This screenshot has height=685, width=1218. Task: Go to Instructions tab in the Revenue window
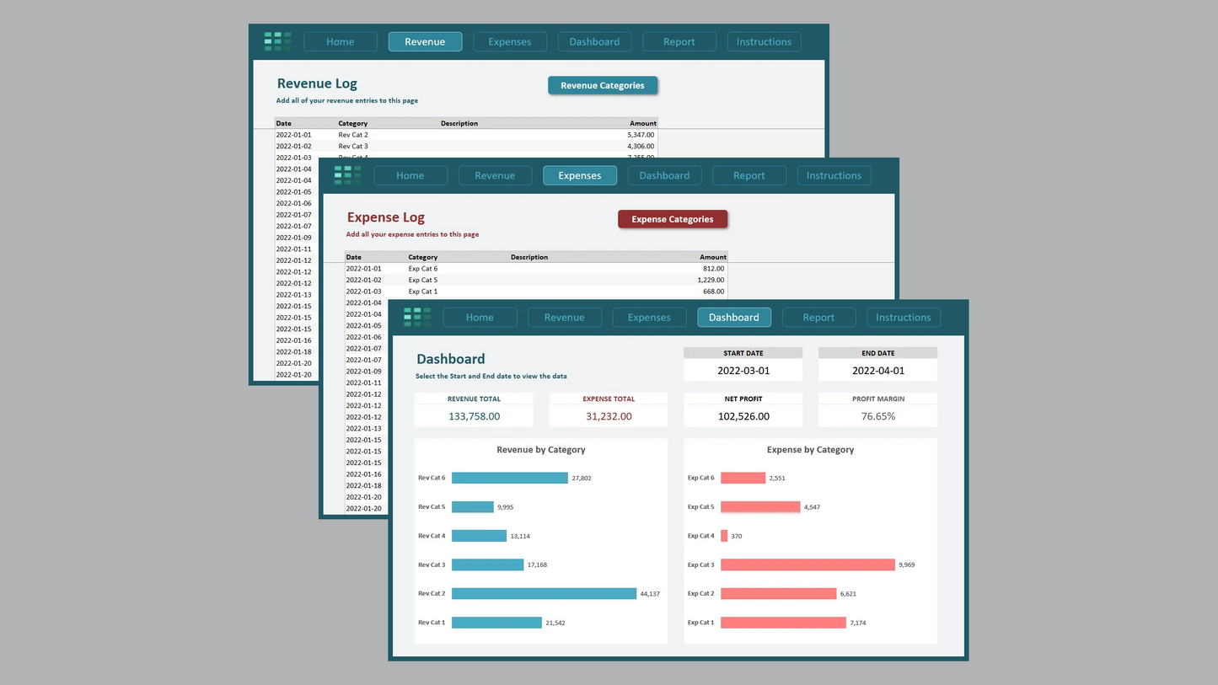[x=763, y=41]
